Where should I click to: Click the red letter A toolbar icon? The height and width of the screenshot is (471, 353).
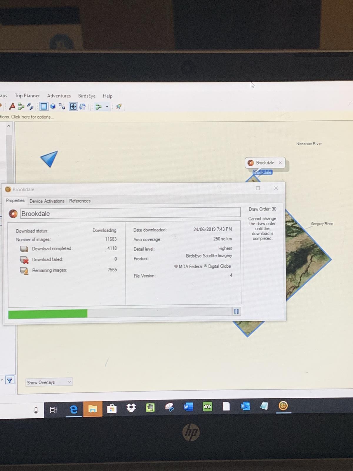pyautogui.click(x=12, y=106)
